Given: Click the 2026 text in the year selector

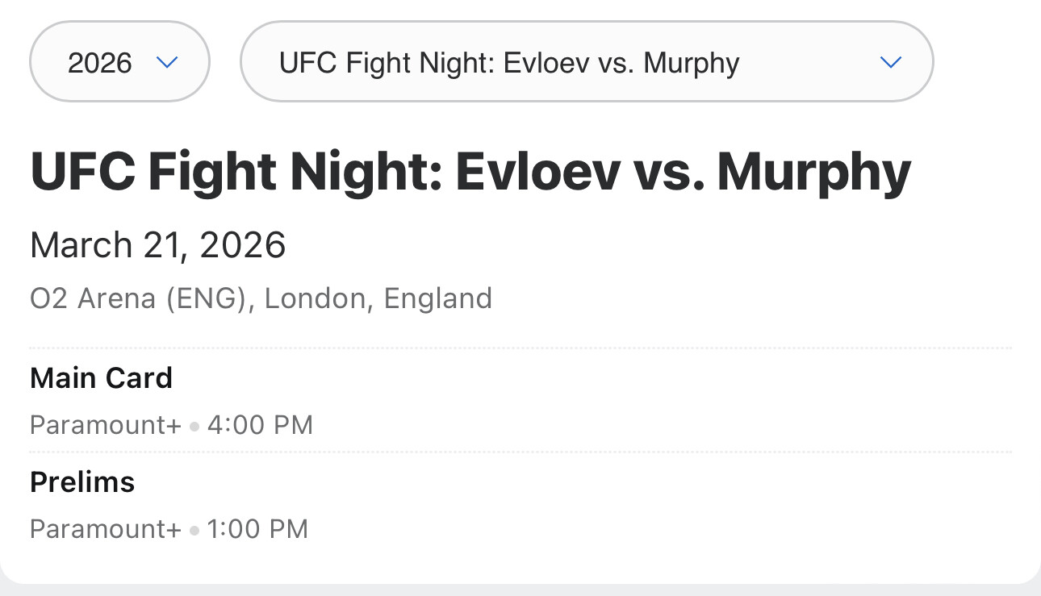Looking at the screenshot, I should tap(100, 63).
